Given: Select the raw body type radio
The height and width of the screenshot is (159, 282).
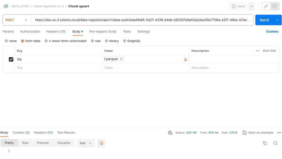Looking at the screenshot, I should pyautogui.click(x=93, y=41).
